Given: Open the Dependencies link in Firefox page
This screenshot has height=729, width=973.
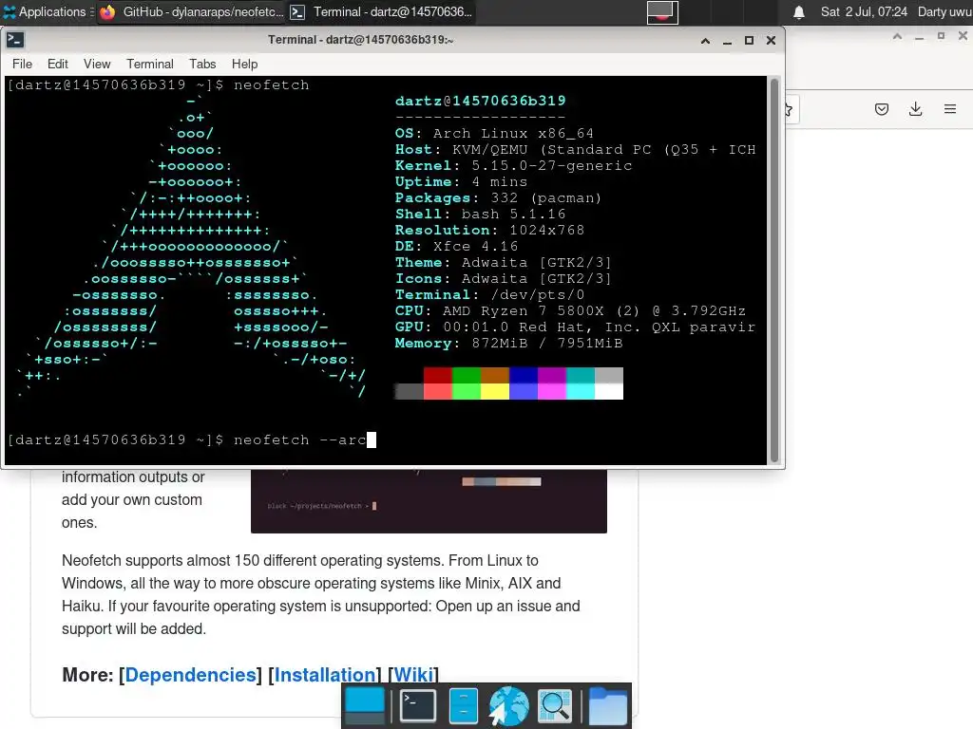Looking at the screenshot, I should (x=190, y=675).
